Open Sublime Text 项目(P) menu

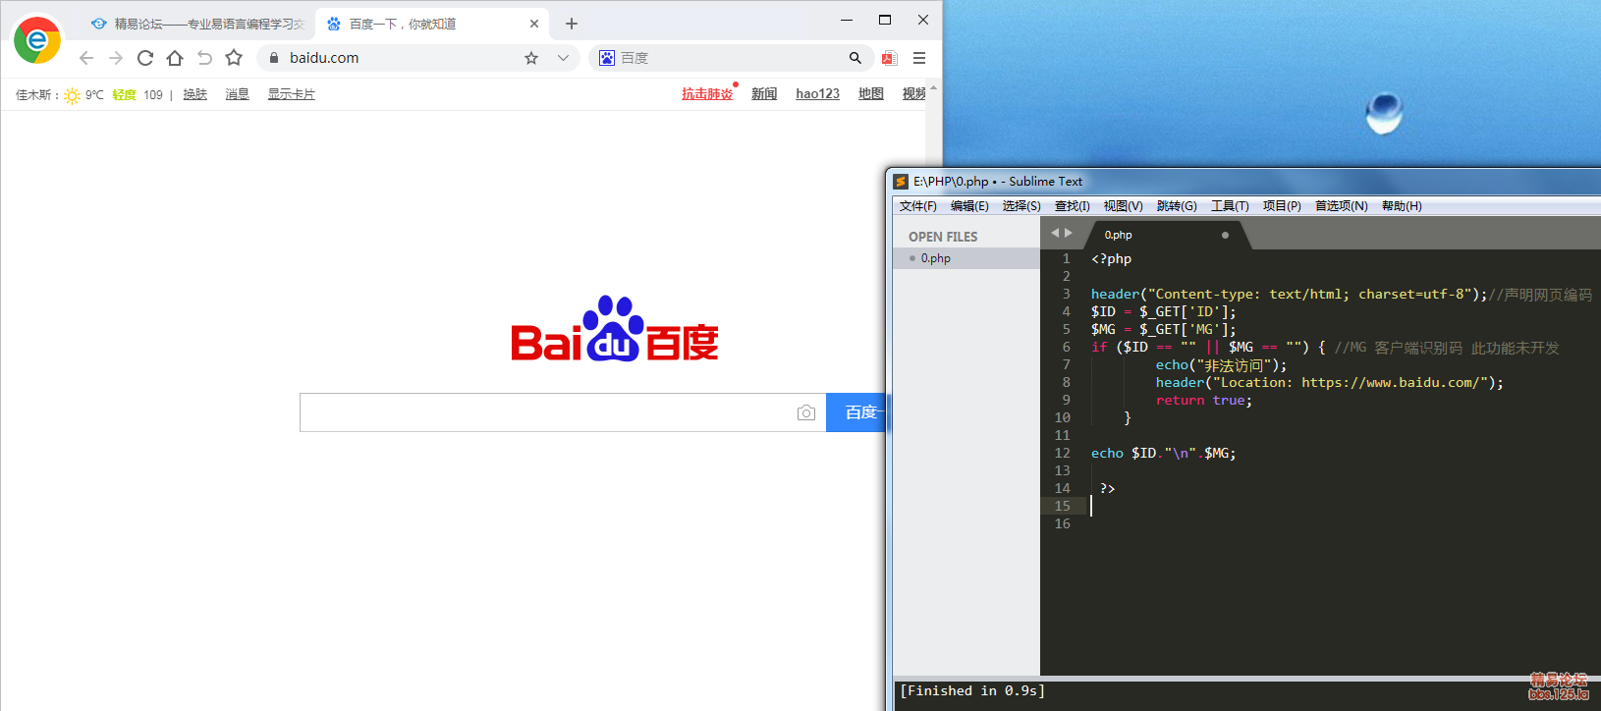(x=1282, y=206)
